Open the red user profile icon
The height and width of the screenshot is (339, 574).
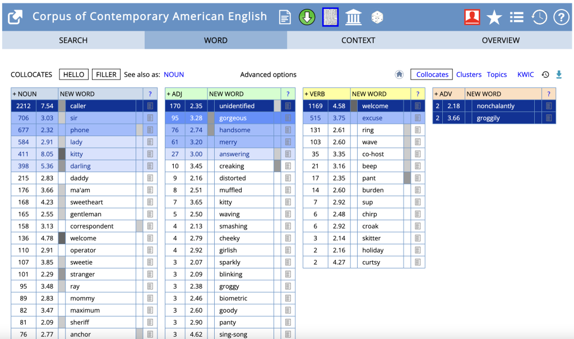point(472,17)
